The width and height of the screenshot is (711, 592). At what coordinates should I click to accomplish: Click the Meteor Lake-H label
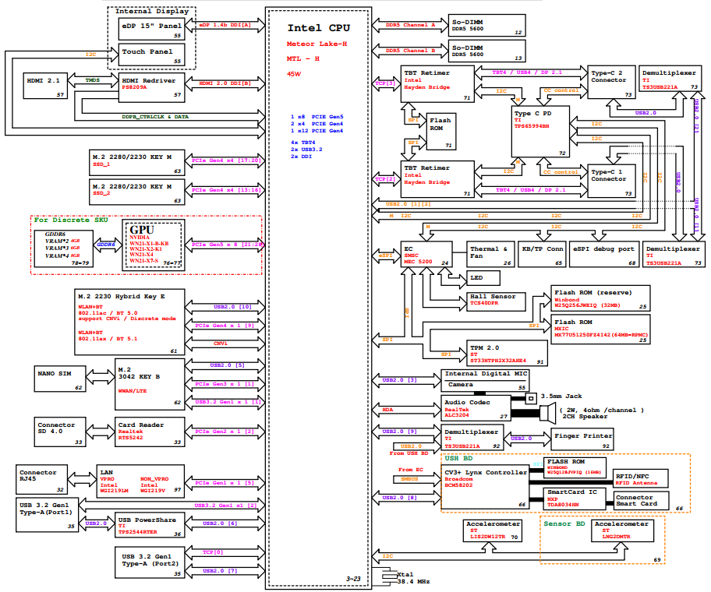tap(317, 44)
